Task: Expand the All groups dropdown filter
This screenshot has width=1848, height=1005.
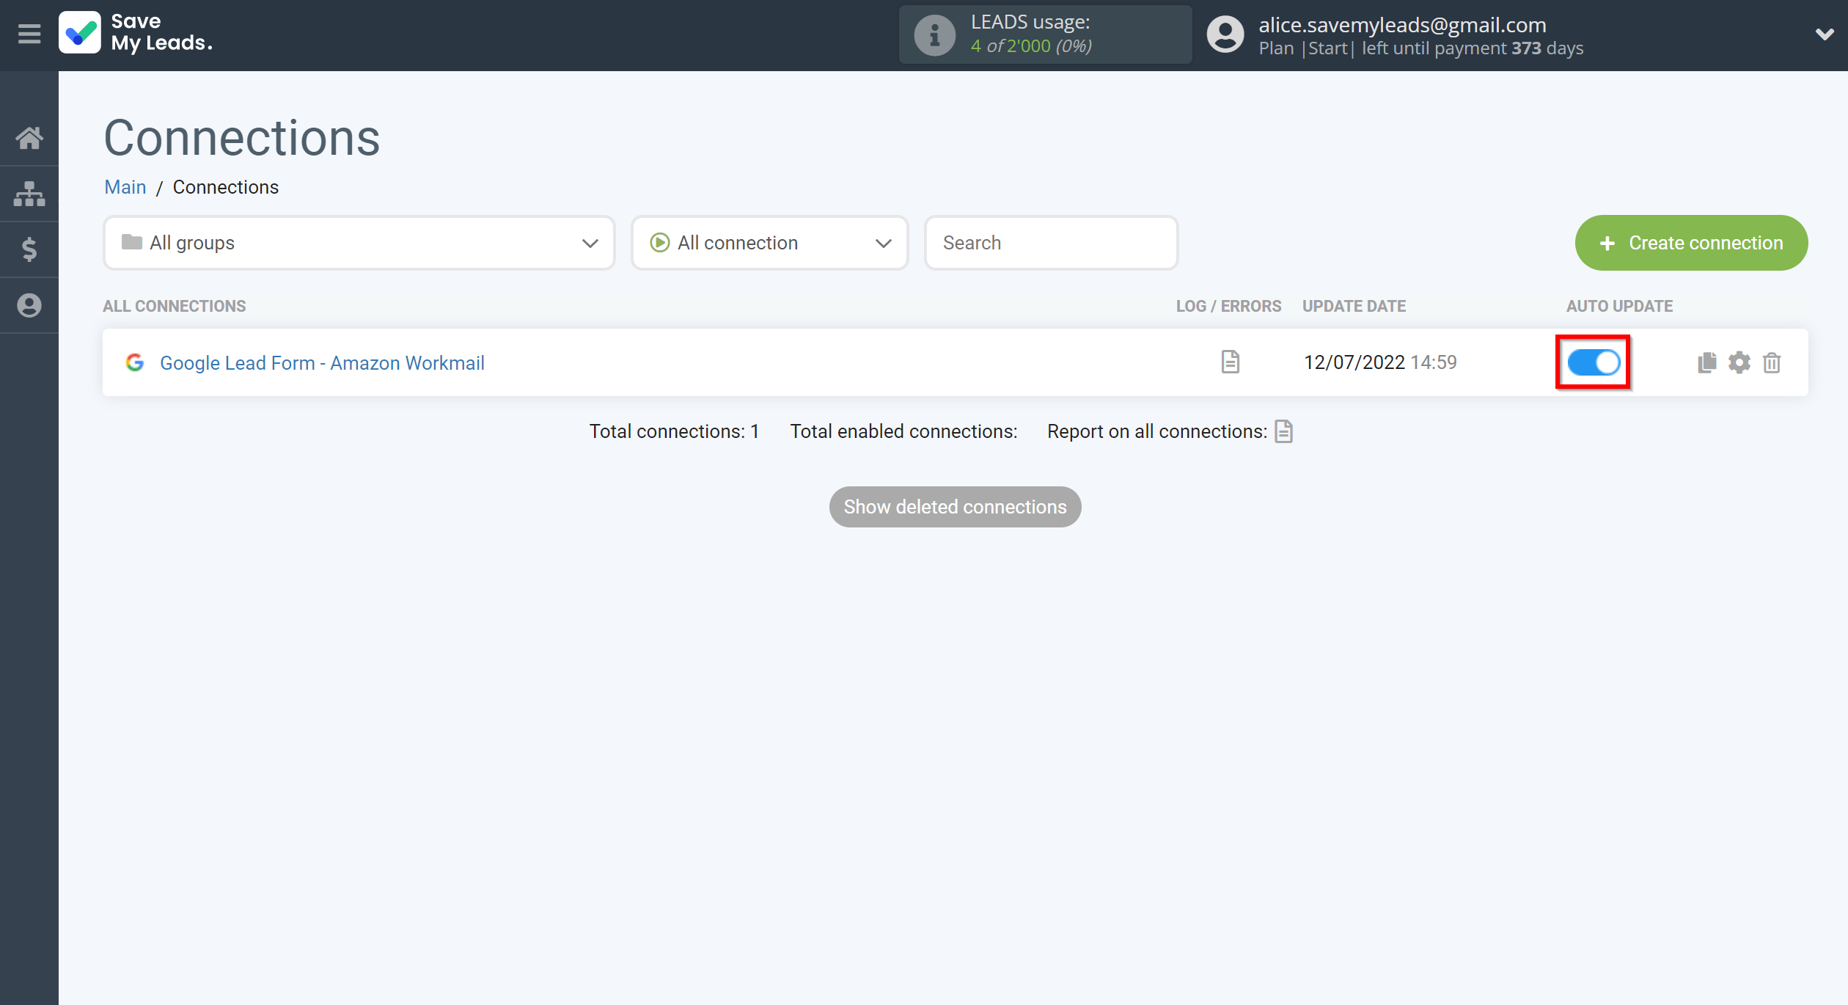Action: pyautogui.click(x=359, y=243)
